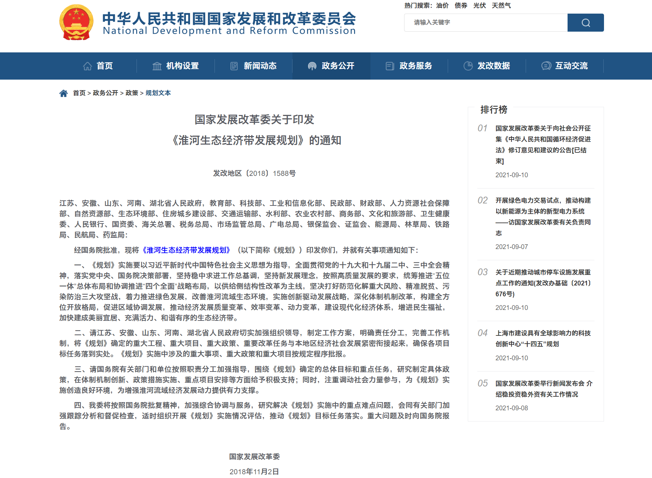This screenshot has width=652, height=478.
Task: Open the 淮河生态经济带发展规划 blue hyperlink
Action: click(x=187, y=250)
